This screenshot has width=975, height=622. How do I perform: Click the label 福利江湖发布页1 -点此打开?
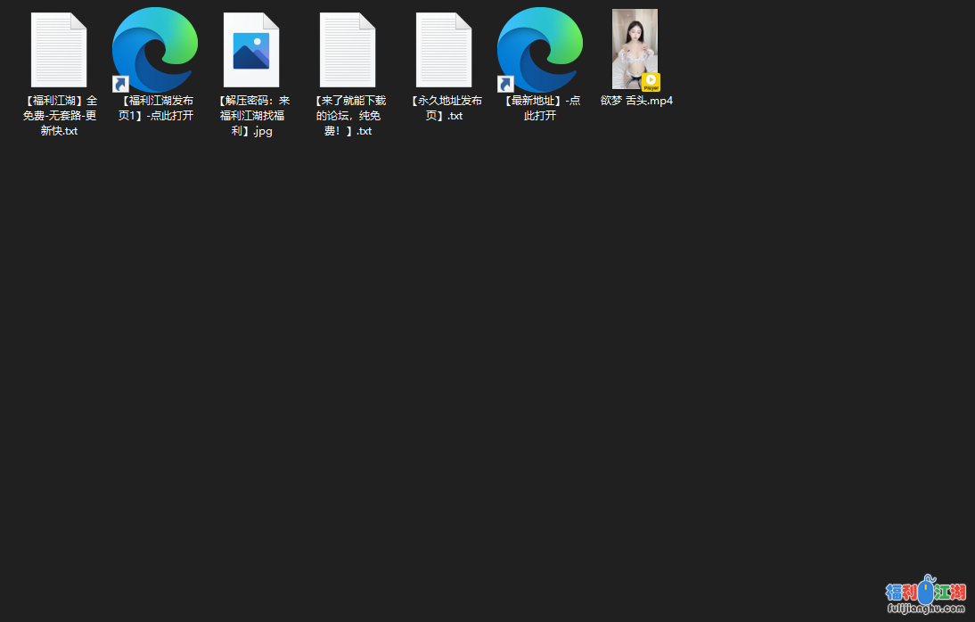156,108
